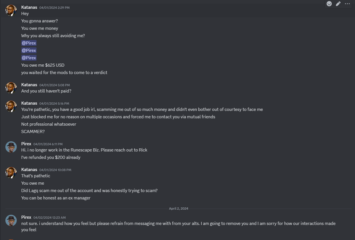The height and width of the screenshot is (240, 355).
Task: Click the last @Pirex mention
Action: (x=29, y=58)
